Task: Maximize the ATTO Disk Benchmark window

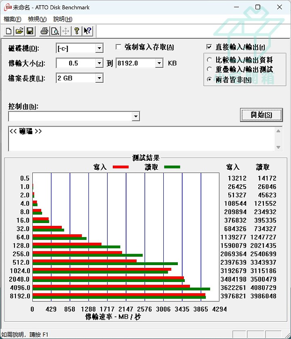Action: pos(258,7)
